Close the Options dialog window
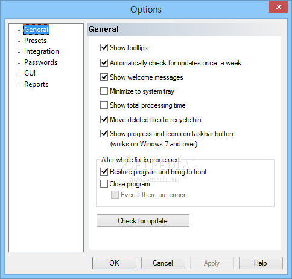The image size is (292, 279). coord(279,7)
